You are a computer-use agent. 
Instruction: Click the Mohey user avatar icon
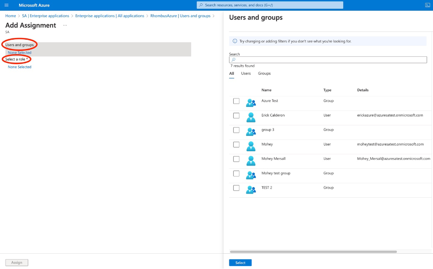pos(251,146)
